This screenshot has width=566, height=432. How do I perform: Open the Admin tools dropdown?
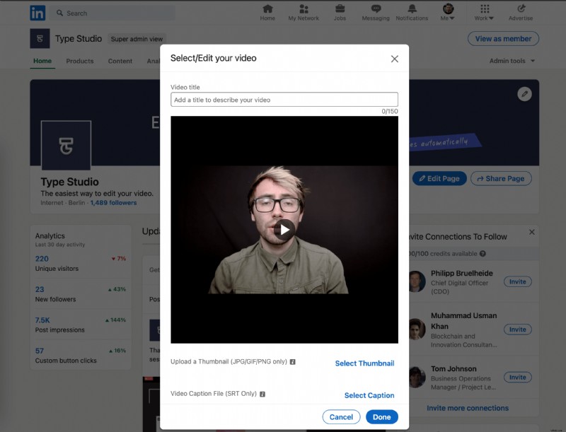(x=511, y=61)
